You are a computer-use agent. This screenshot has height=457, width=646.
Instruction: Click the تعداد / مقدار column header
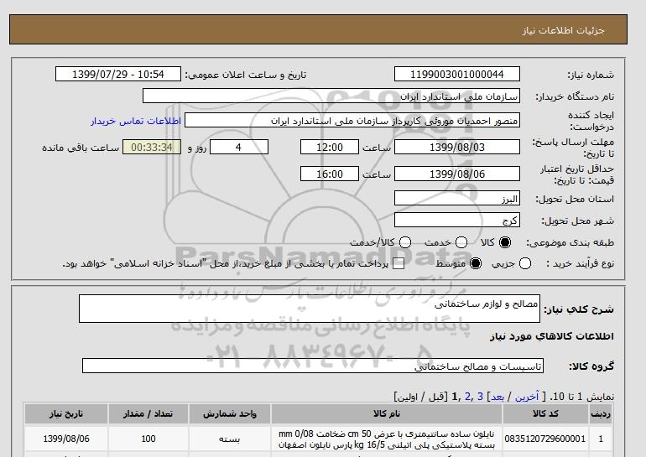click(x=148, y=413)
